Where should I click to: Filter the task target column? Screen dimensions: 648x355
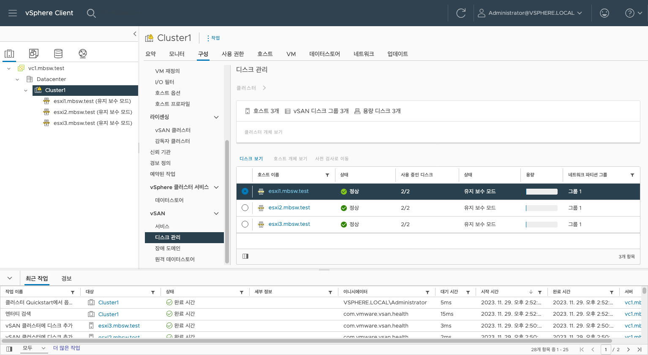point(153,292)
